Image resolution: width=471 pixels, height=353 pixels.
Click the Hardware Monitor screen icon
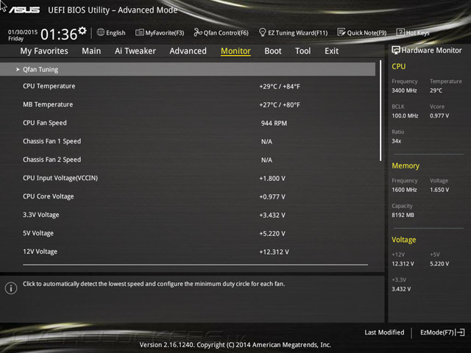coord(396,50)
